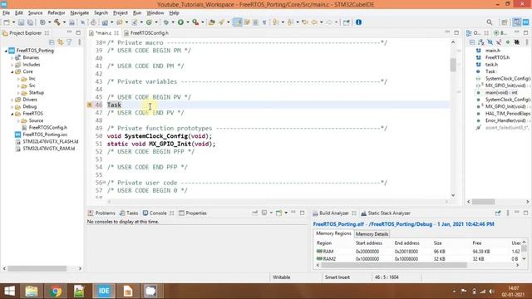Screen dimensions: 532x299
Task: Open the File menu
Action: point(6,13)
